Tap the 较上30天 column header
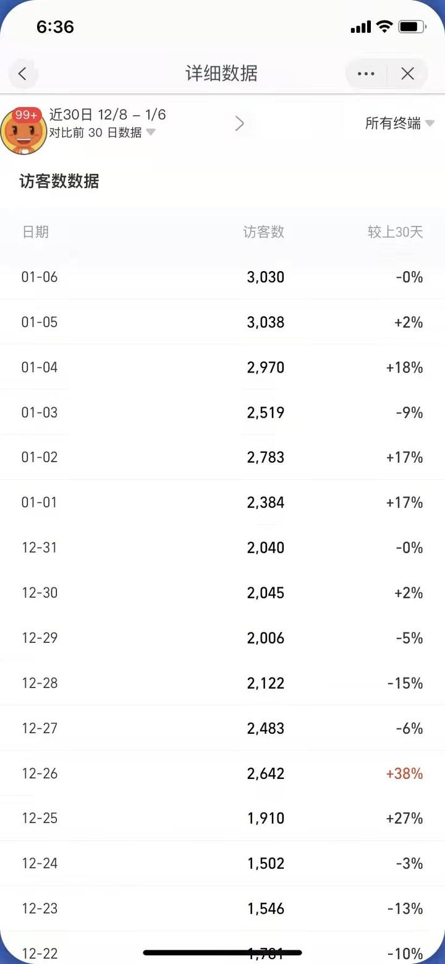 pos(395,232)
